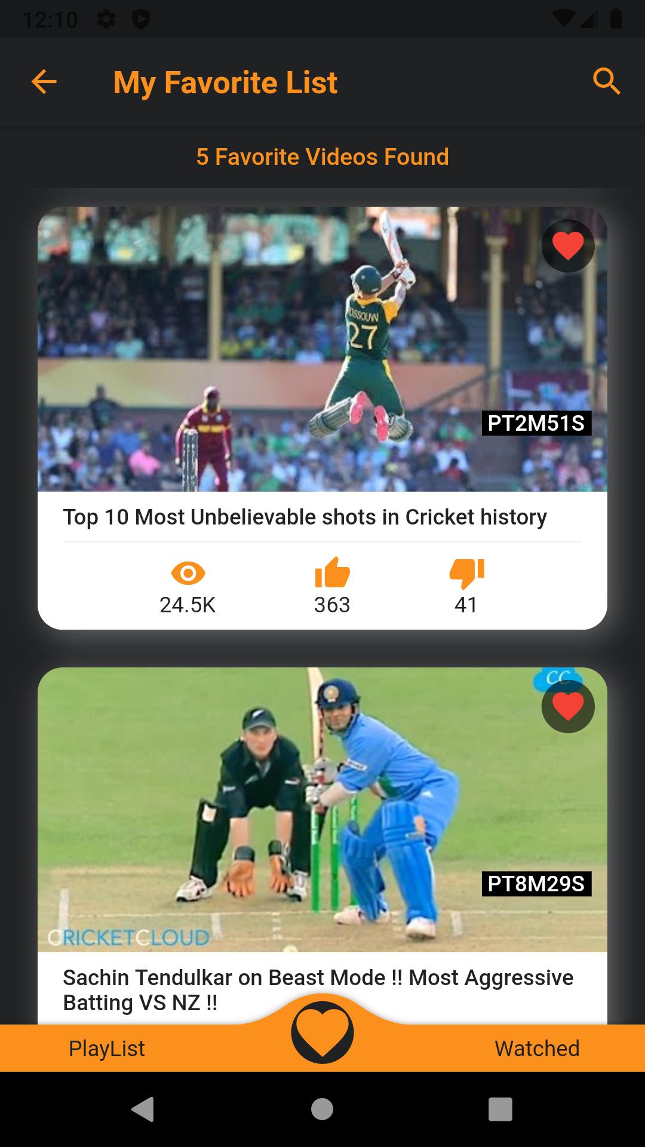This screenshot has width=645, height=1147.
Task: Select the center heart favorites tab
Action: (x=322, y=1032)
